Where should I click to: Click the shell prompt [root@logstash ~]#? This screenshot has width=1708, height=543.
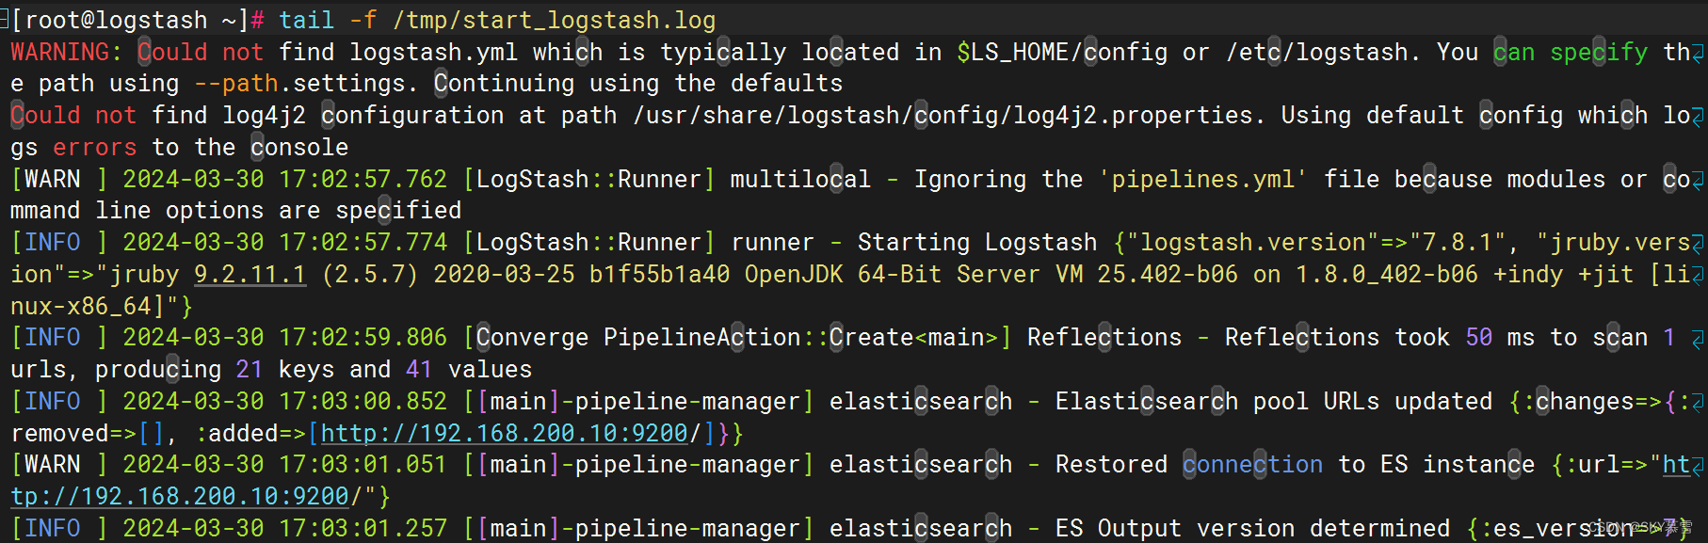(137, 20)
